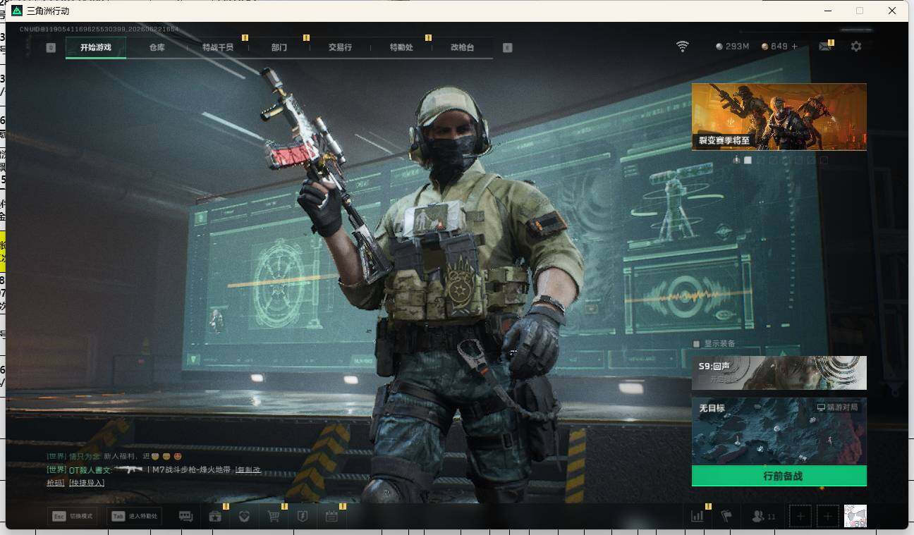Click the Esc 切换模式 button

(x=71, y=517)
